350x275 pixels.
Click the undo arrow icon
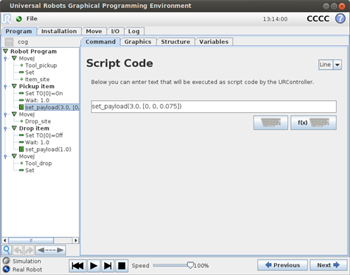(18, 250)
